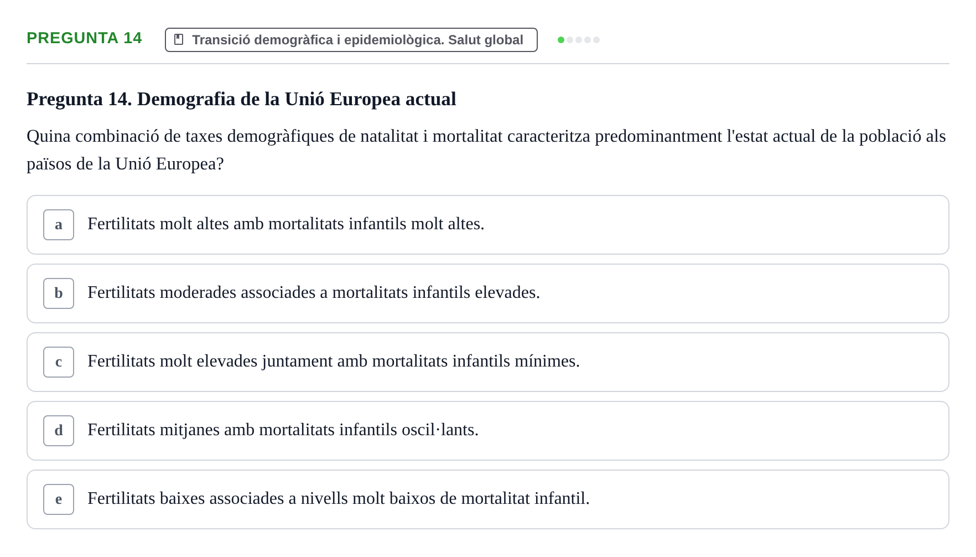Image resolution: width=976 pixels, height=557 pixels.
Task: Choose answer 'Fertilitats moderades associades a mortalitats infantils elevades'
Action: (488, 293)
